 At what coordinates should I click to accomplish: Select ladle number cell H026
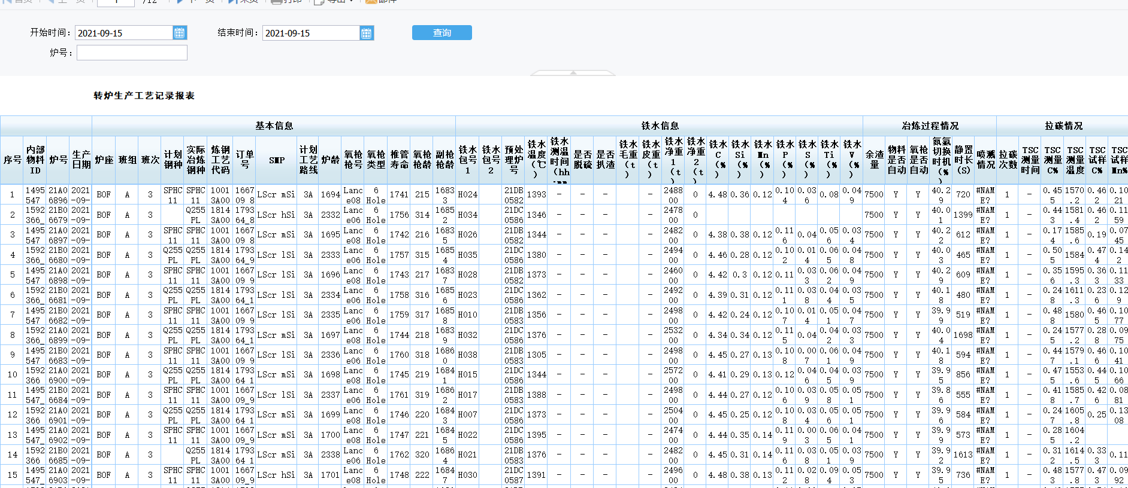(x=467, y=234)
